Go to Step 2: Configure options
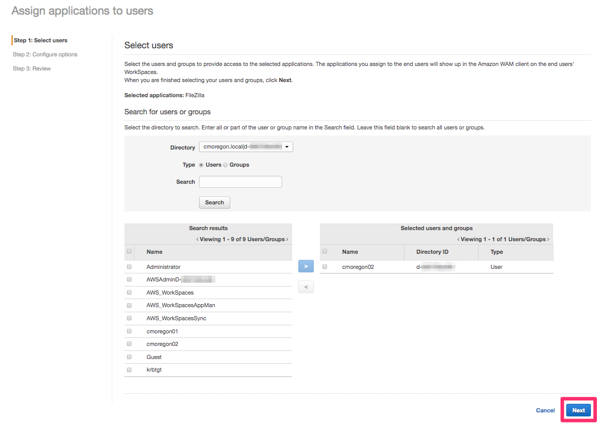The height and width of the screenshot is (424, 600). click(46, 54)
